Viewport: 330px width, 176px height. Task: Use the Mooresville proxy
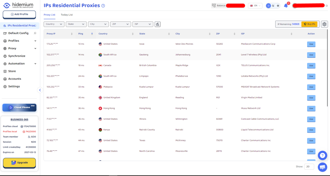coord(311,151)
